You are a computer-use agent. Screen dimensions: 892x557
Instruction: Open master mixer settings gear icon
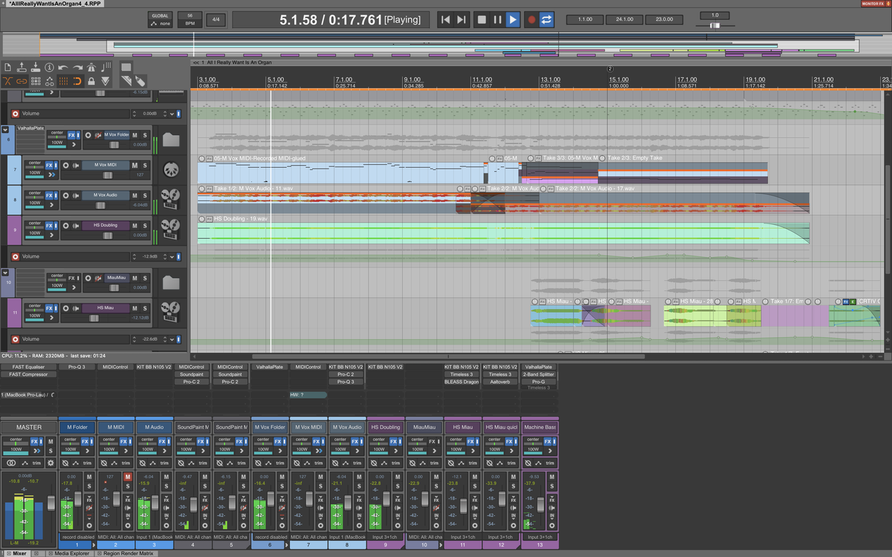(x=50, y=463)
